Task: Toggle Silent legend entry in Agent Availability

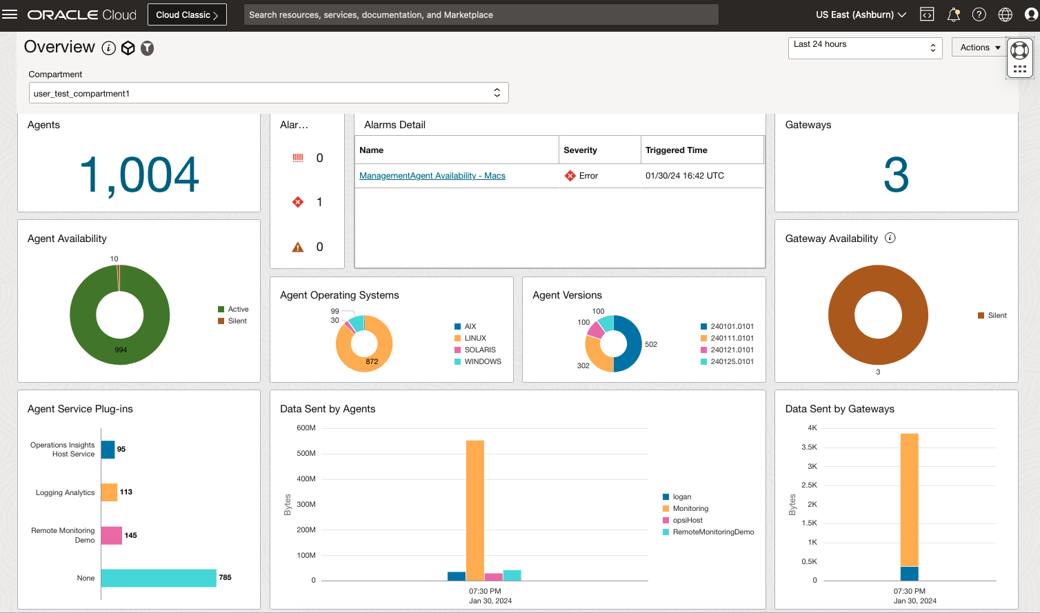Action: (x=233, y=321)
